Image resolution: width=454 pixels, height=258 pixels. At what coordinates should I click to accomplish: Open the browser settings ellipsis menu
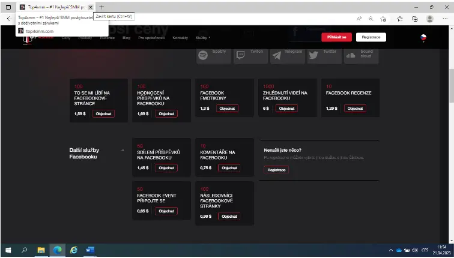445,19
